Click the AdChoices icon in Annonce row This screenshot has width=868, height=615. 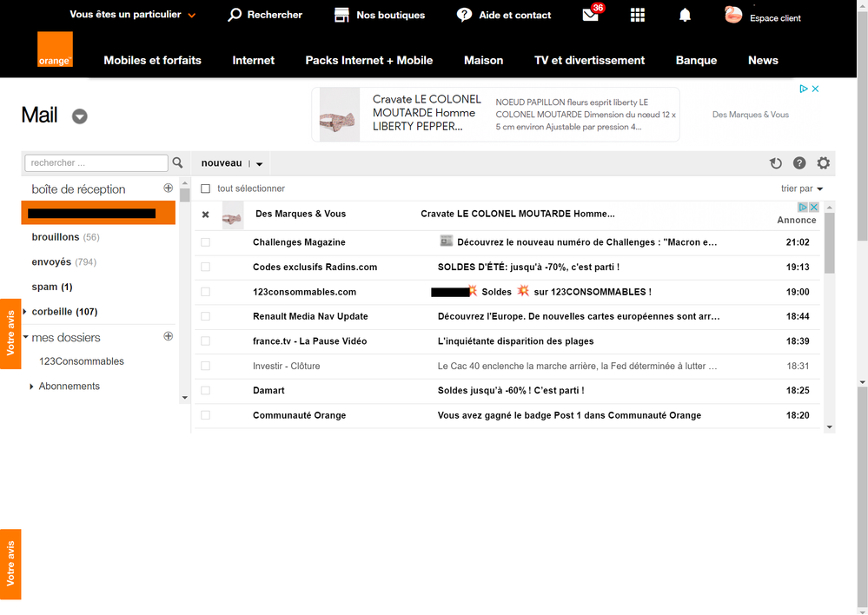[x=803, y=207]
